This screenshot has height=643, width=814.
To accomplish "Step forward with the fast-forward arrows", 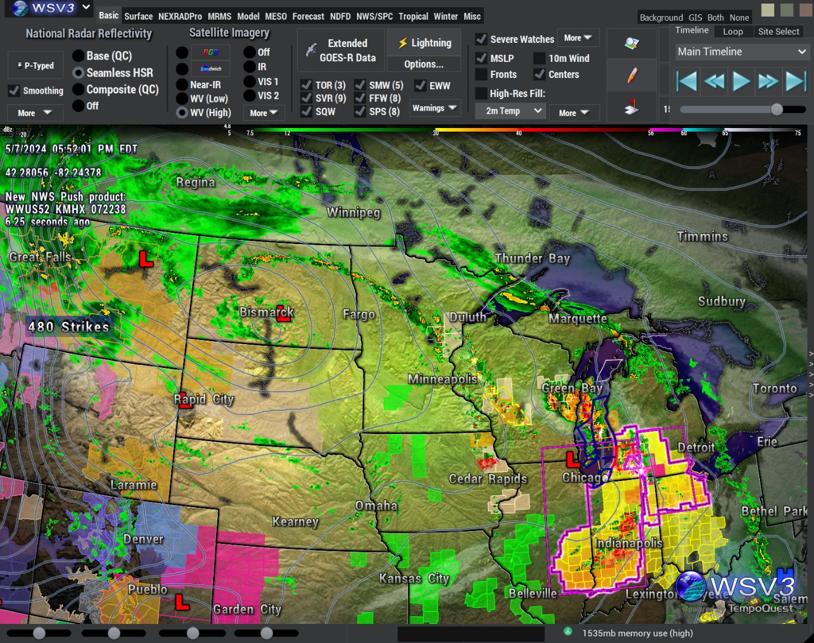I will (768, 80).
